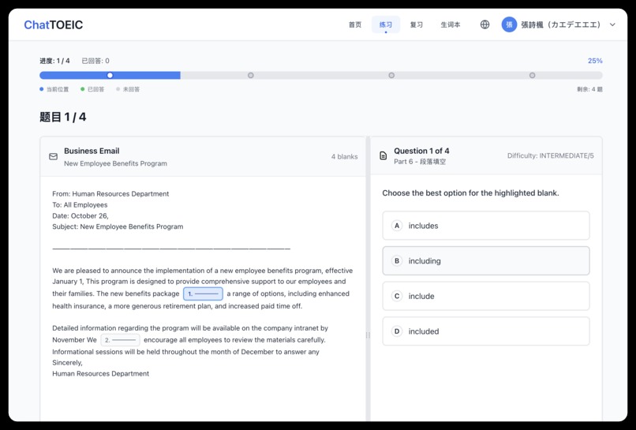Click the Subject line in email

[x=118, y=226]
